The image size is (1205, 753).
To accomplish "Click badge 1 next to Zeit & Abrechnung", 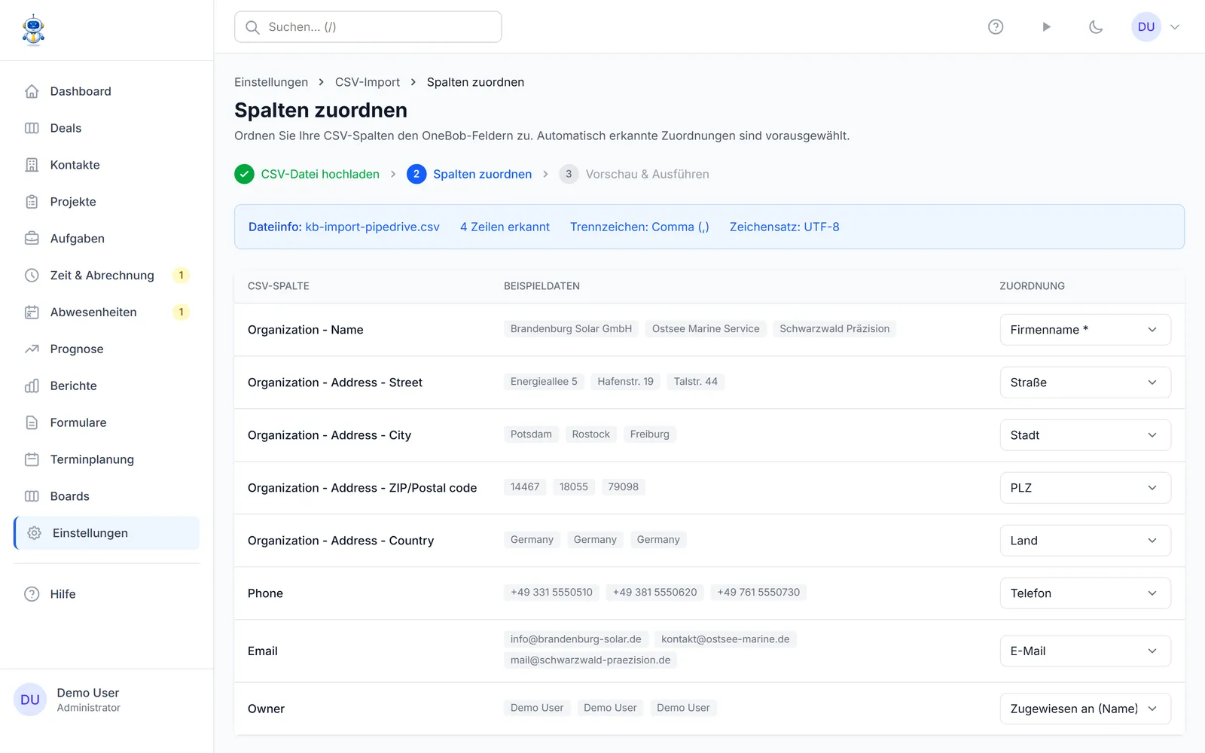I will click(x=181, y=276).
